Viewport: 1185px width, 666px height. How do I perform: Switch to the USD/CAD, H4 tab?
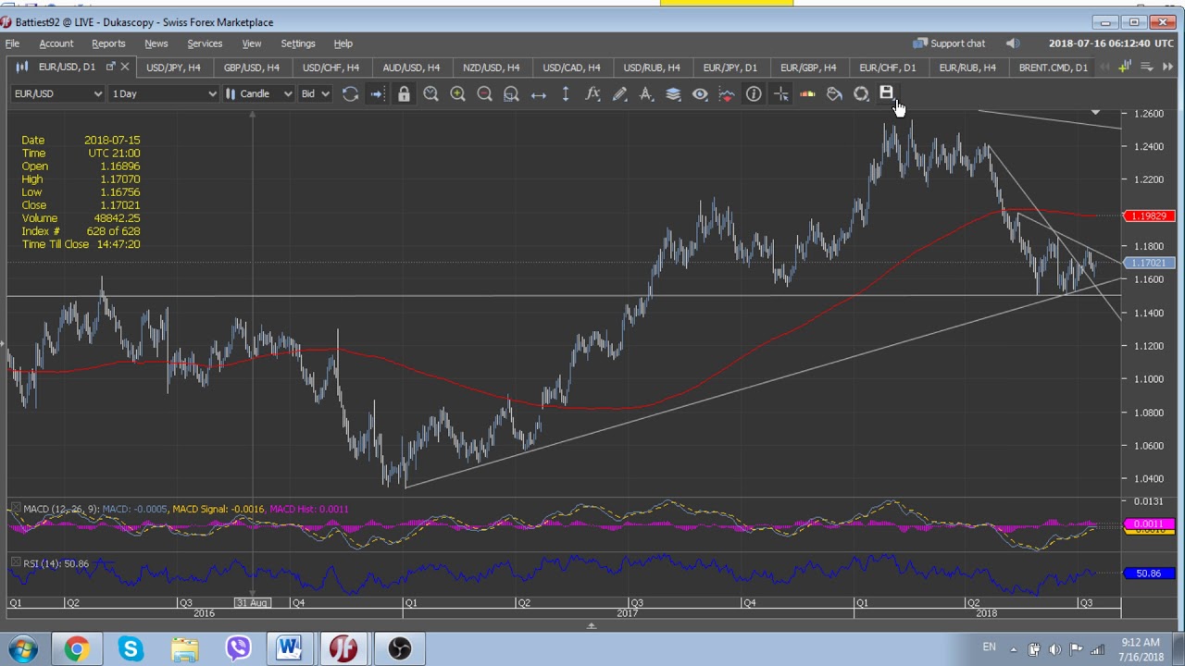[571, 68]
